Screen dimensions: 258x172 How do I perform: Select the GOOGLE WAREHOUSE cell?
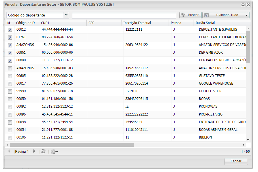[x=221, y=83]
